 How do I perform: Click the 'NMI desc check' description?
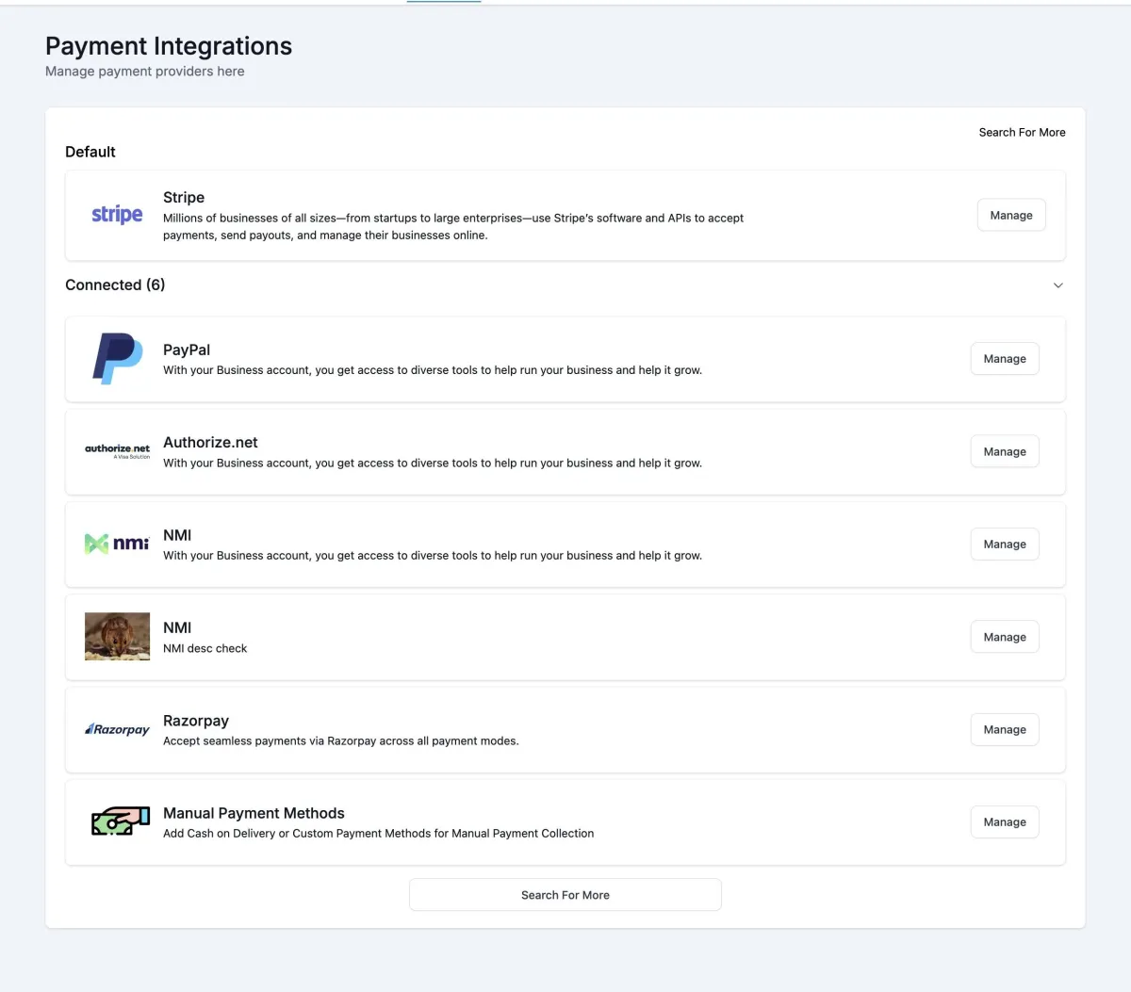[x=205, y=649]
